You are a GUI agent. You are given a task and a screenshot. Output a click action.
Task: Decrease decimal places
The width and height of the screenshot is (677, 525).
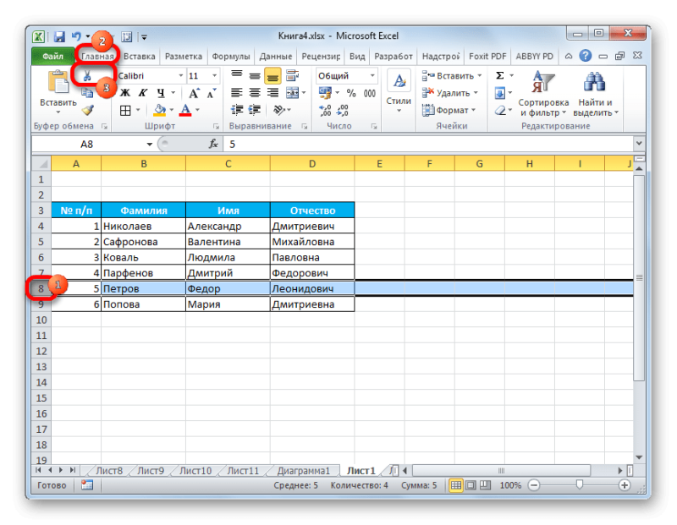coord(343,111)
